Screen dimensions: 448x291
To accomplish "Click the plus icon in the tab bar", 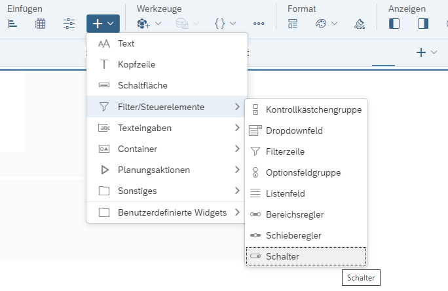I will tap(421, 52).
